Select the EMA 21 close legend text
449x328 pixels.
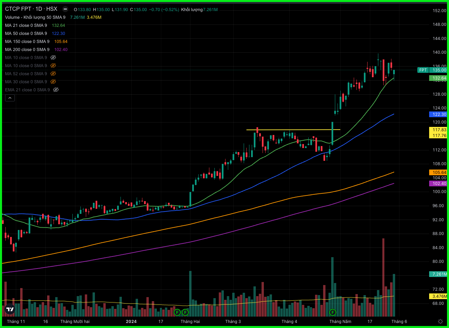(x=27, y=90)
